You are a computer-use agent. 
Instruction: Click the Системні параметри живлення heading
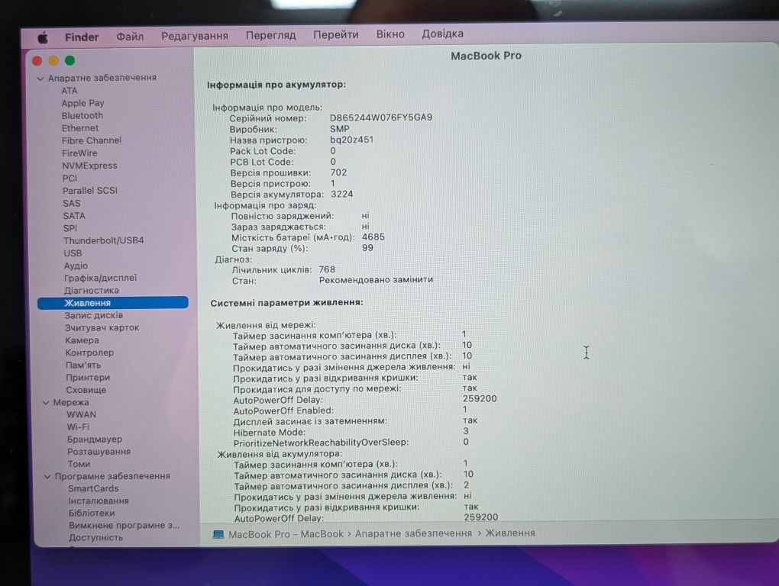point(286,303)
